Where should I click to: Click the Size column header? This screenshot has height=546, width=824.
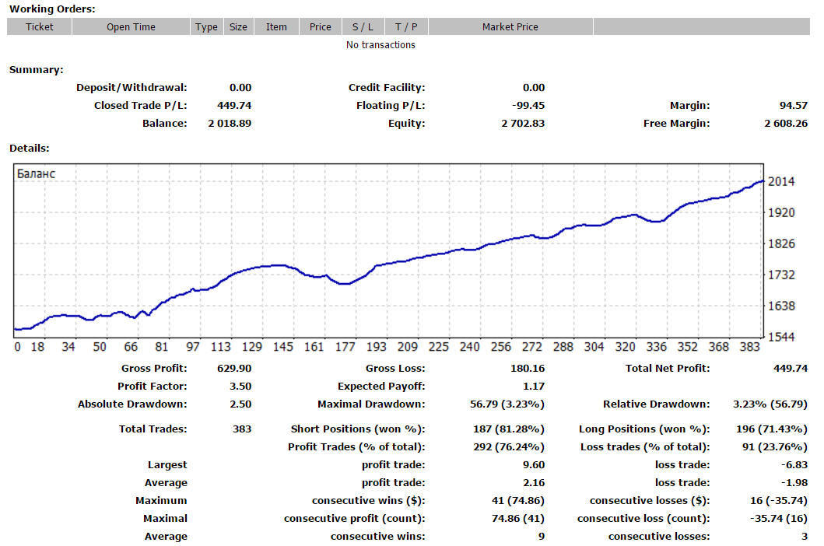[238, 26]
